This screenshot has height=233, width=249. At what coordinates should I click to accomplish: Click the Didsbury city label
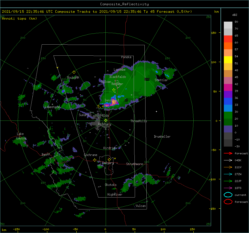pos(104,124)
